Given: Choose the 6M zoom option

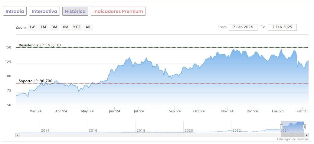Looking at the screenshot, I should pos(65,27).
